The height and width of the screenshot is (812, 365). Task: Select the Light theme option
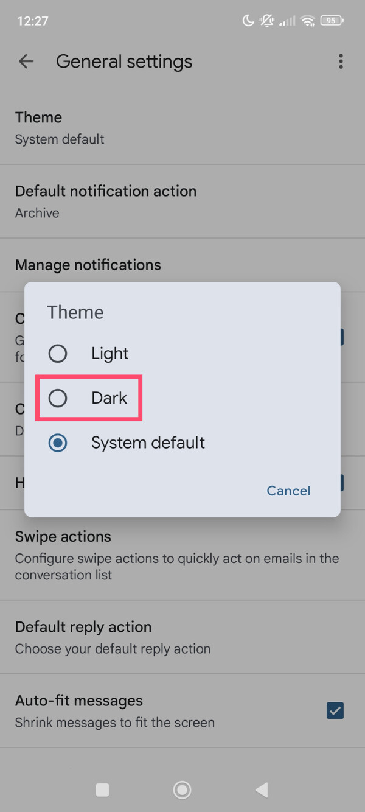tap(58, 353)
